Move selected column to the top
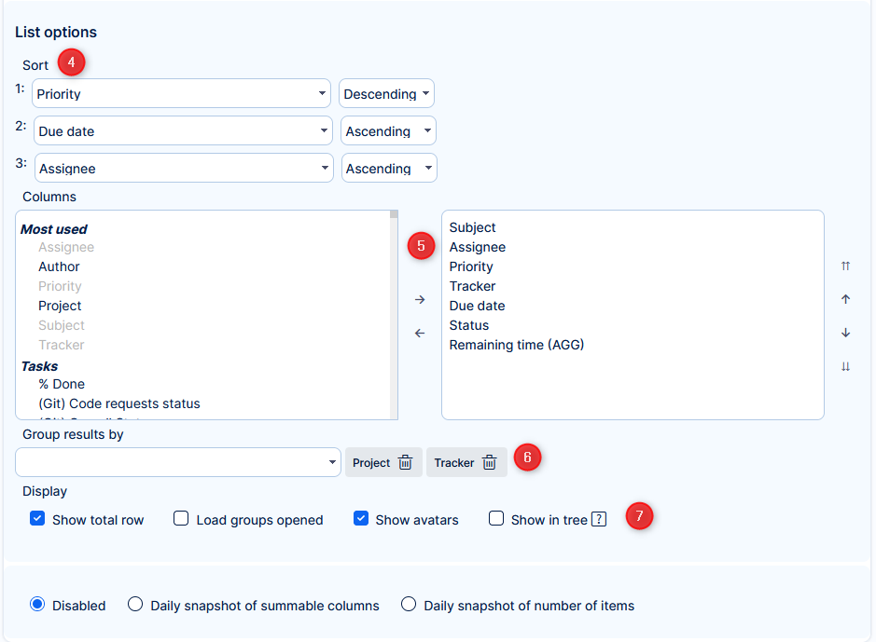 (845, 266)
